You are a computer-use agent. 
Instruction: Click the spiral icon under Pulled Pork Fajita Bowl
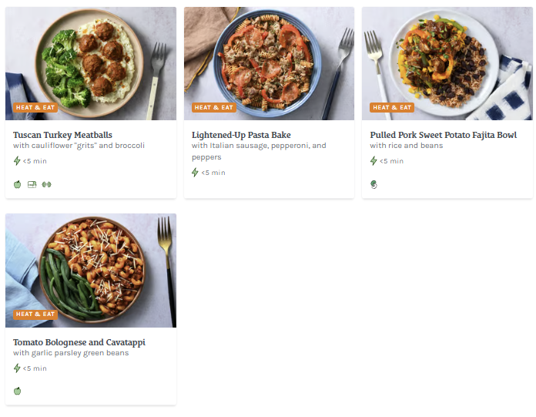click(x=374, y=184)
